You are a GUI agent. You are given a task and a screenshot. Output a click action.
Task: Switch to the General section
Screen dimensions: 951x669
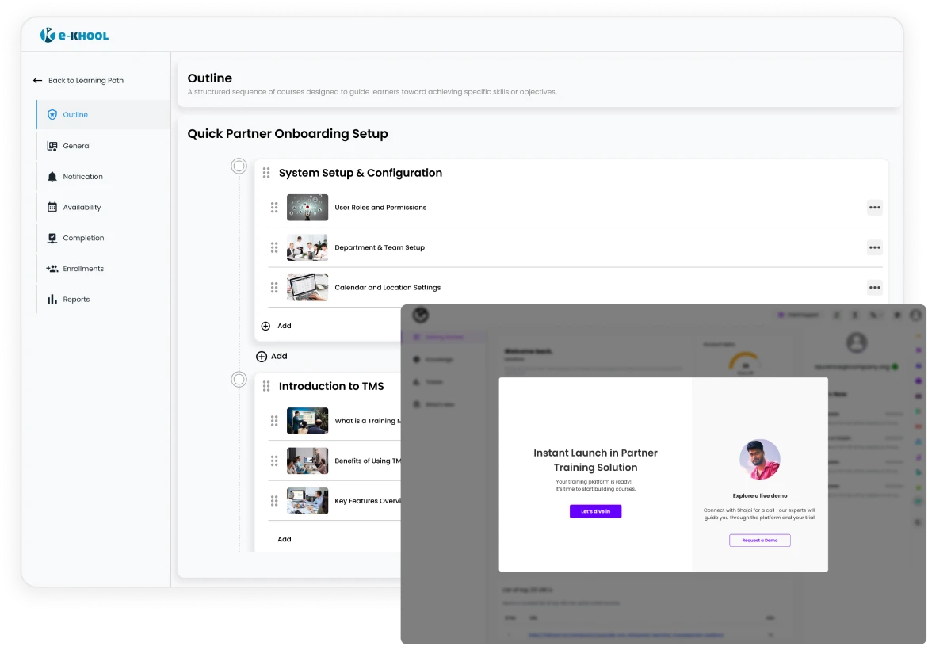74,146
